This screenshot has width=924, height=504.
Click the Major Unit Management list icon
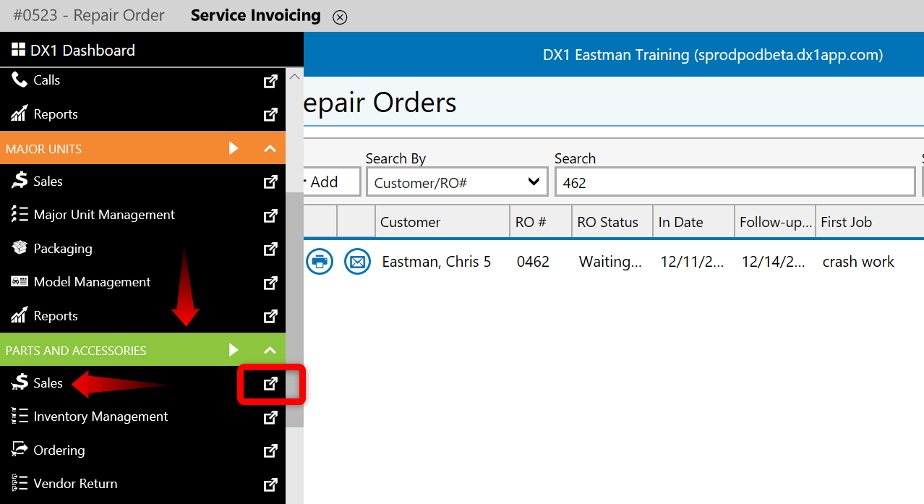(x=20, y=214)
